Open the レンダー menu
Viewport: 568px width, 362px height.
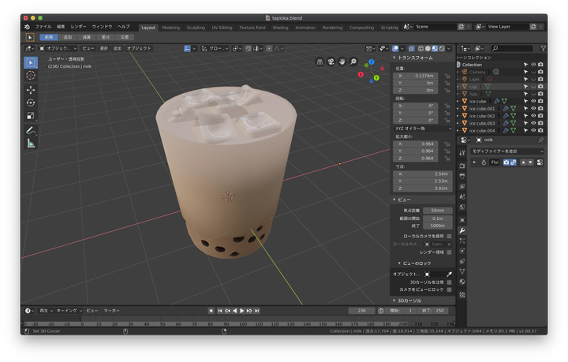(x=78, y=27)
